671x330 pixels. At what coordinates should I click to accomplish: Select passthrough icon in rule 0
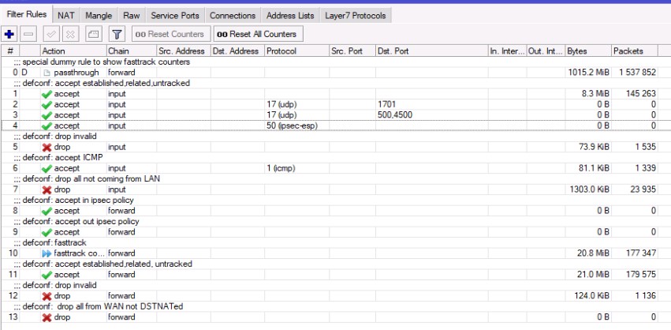[47, 73]
